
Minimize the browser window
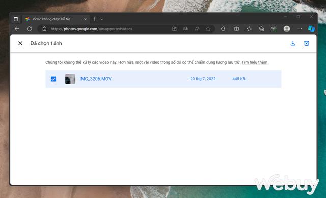coord(285,17)
